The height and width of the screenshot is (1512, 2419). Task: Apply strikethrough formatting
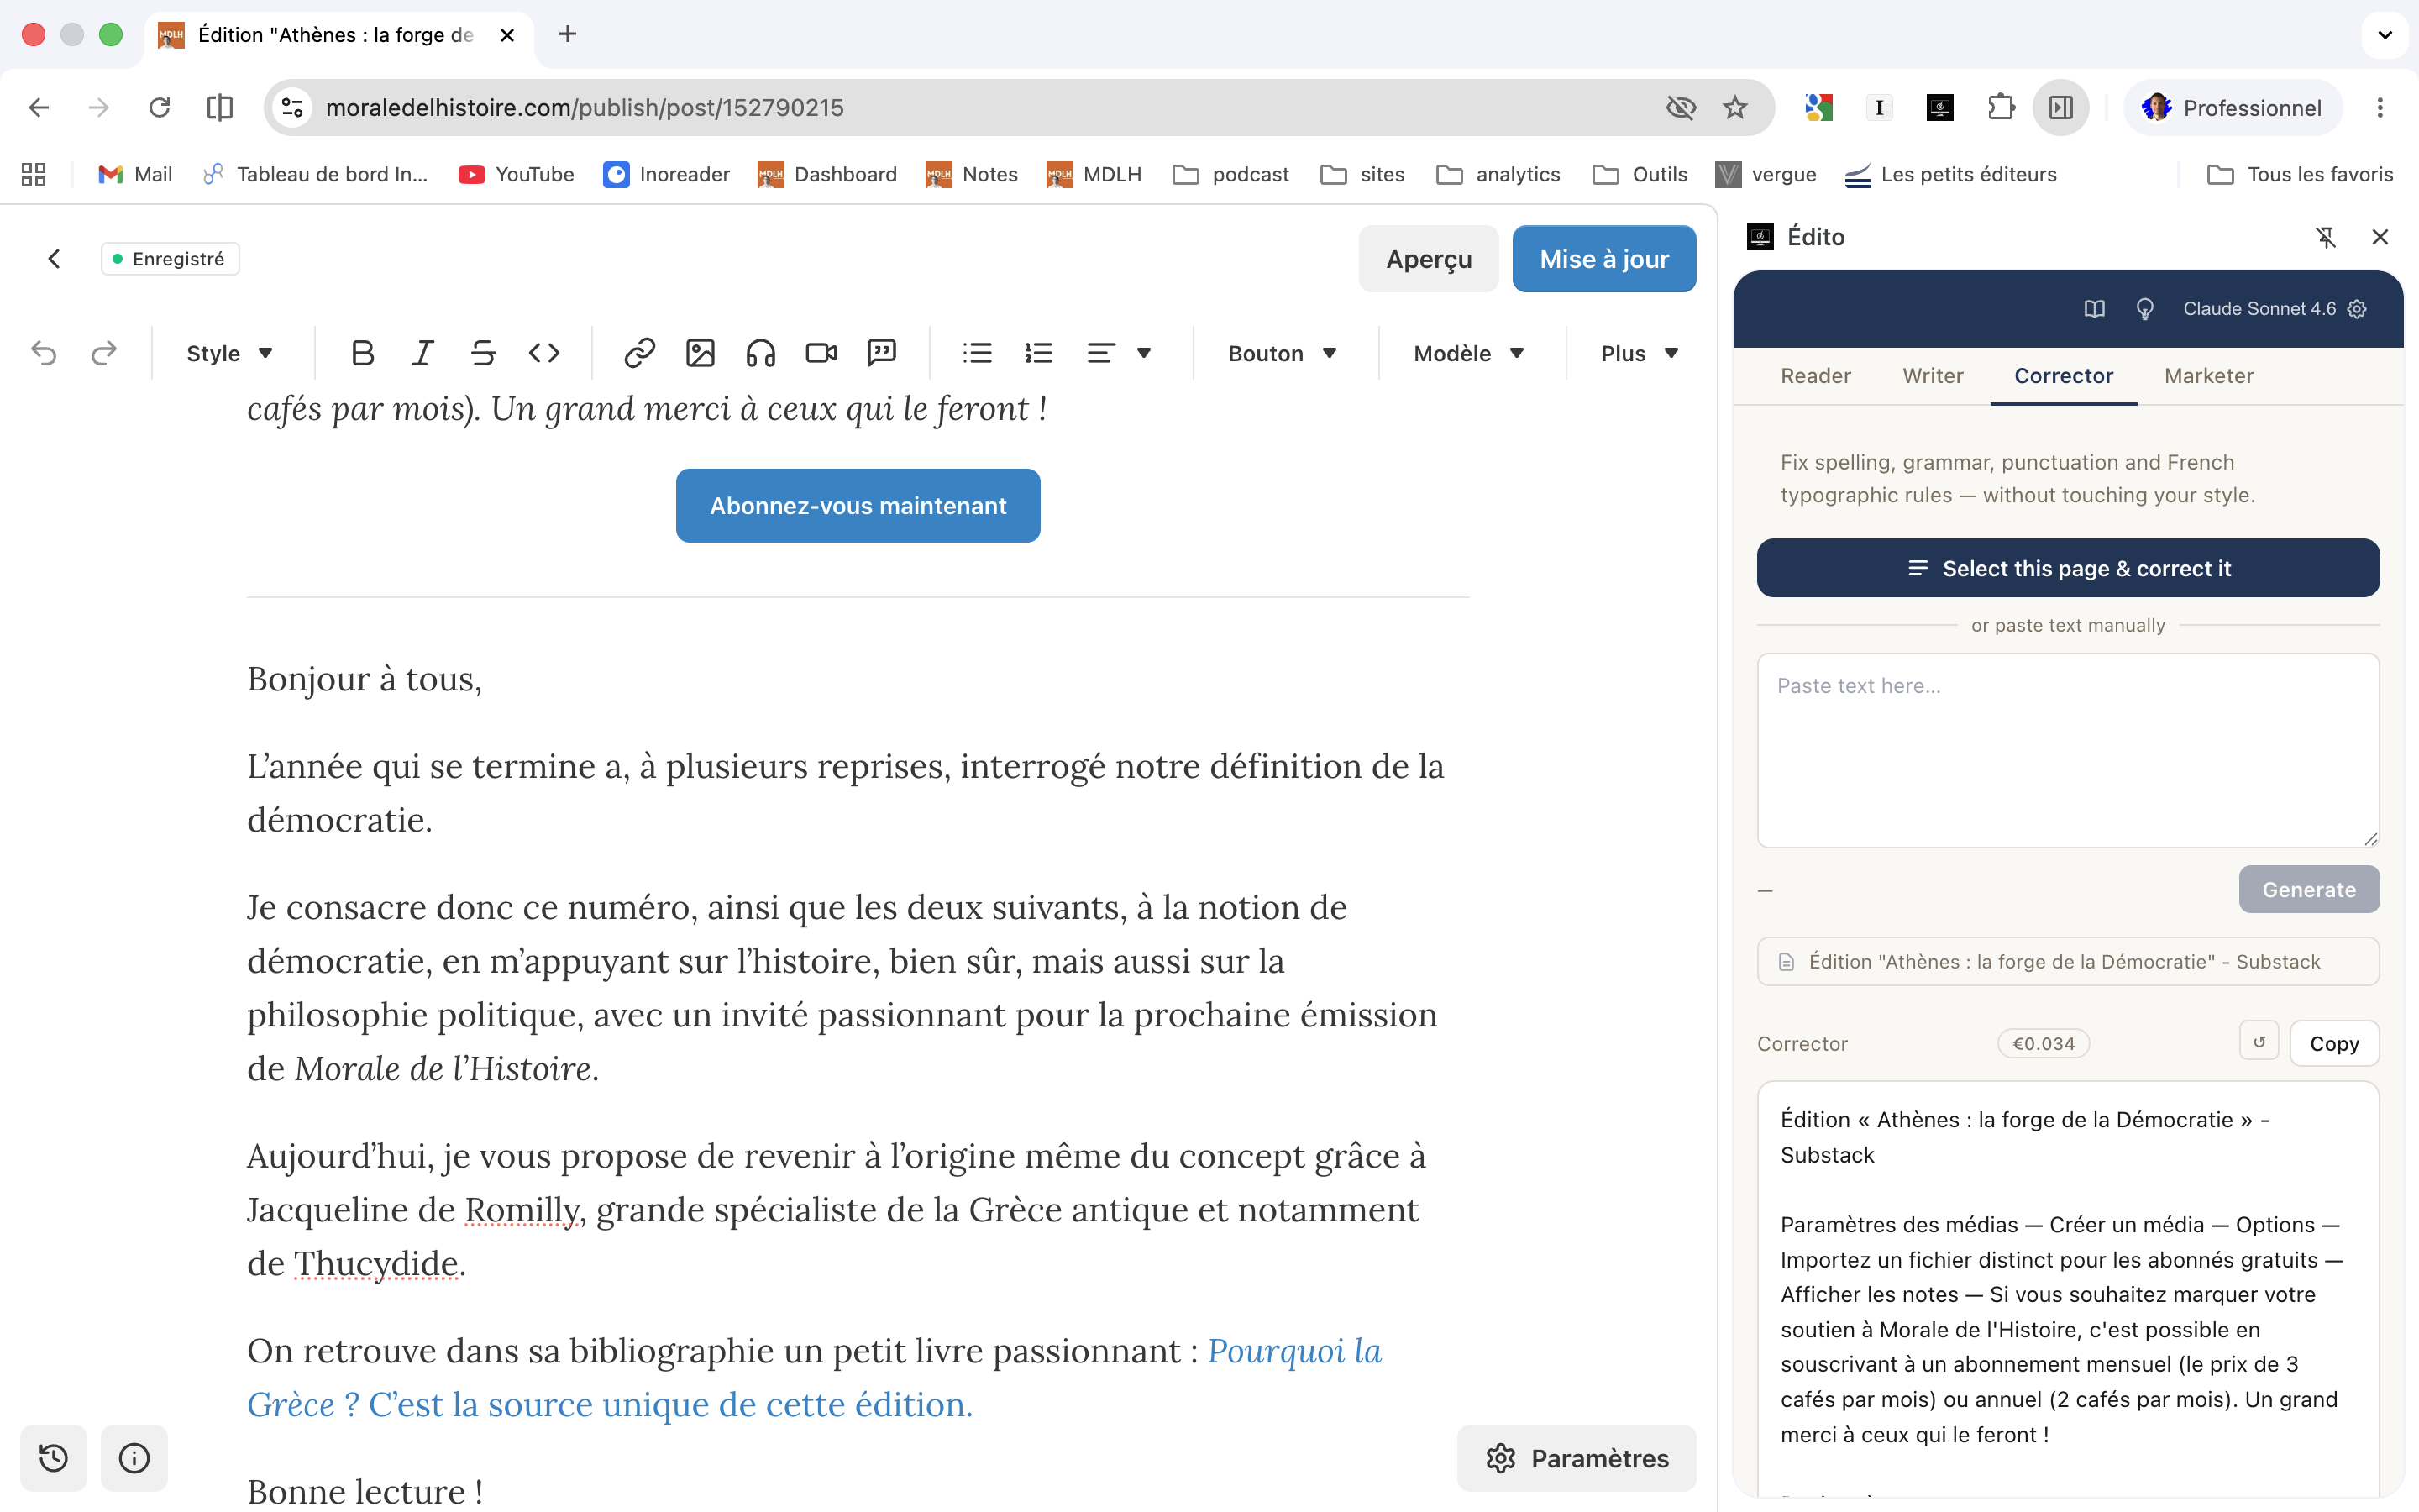point(483,353)
